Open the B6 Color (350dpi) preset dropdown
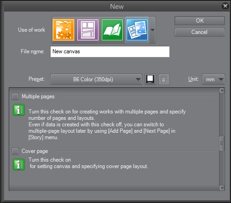Viewport: 231px width, 203px height. click(x=96, y=79)
